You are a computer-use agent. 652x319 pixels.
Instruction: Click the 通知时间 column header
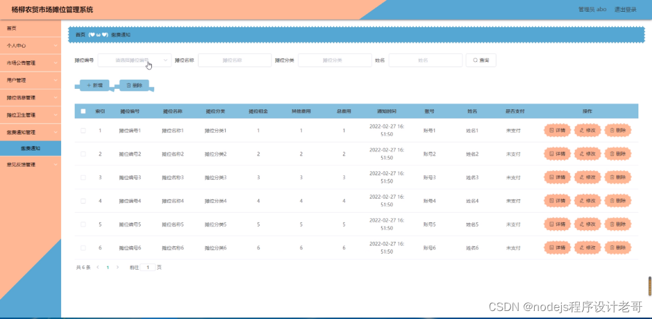[x=387, y=112]
